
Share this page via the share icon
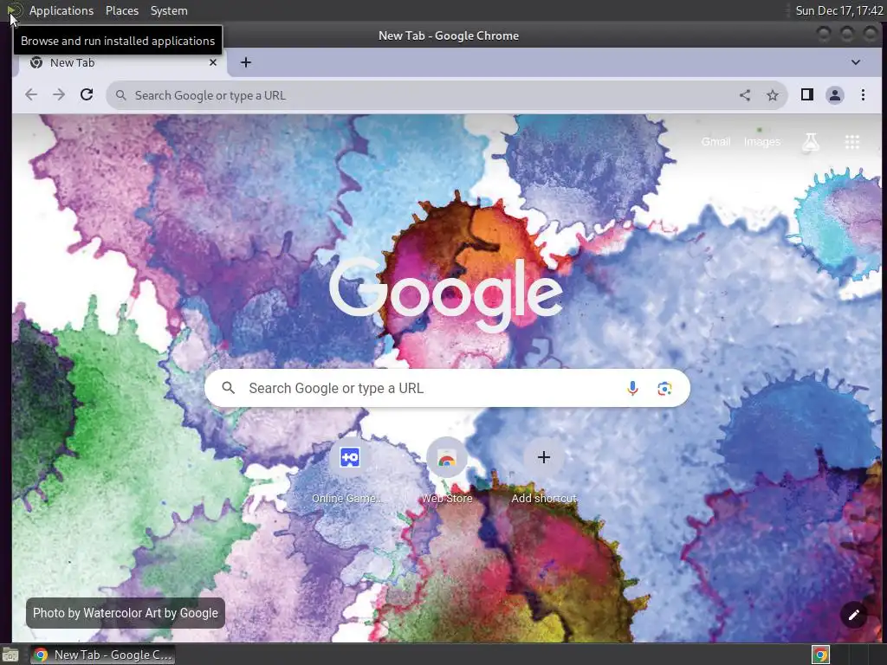coord(745,95)
